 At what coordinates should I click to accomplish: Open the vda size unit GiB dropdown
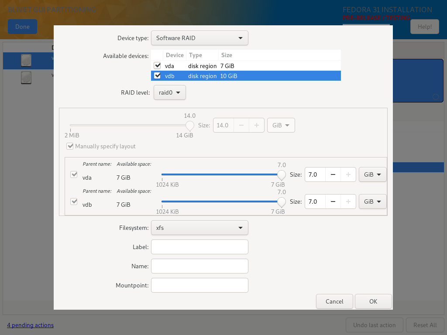pos(373,174)
